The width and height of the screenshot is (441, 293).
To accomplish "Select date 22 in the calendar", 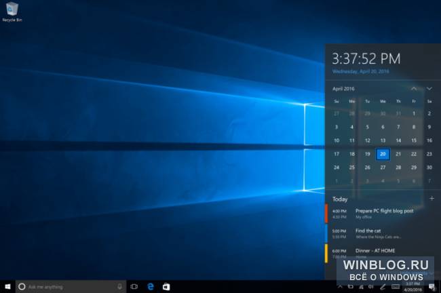I will [x=414, y=154].
